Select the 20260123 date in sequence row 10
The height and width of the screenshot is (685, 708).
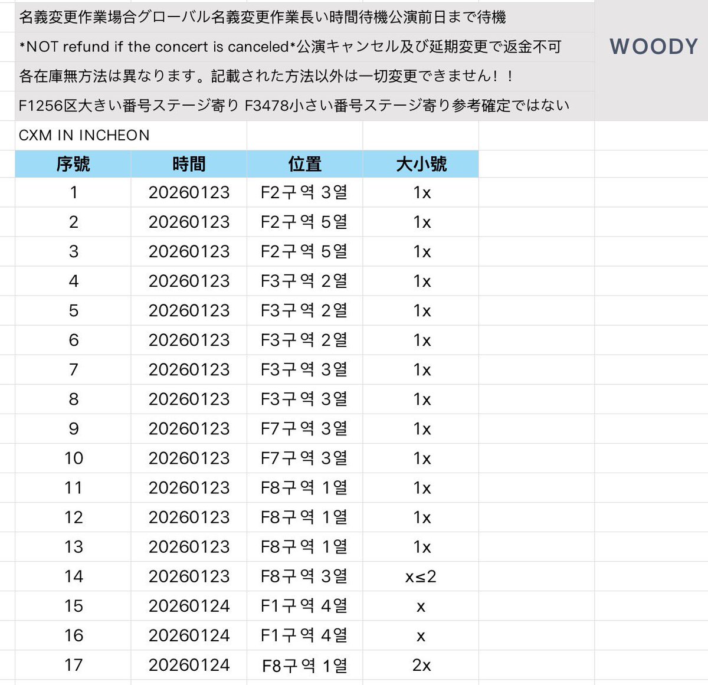coord(189,458)
